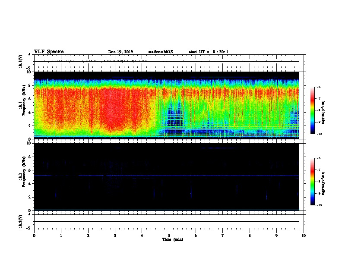Click the blue 5 kHz line in ch.2 spectrogram
Viewport: 342px width, 264px height.
167,176
